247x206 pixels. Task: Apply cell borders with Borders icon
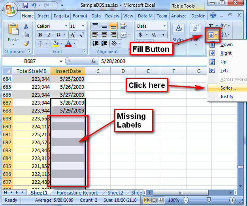(x=40, y=44)
